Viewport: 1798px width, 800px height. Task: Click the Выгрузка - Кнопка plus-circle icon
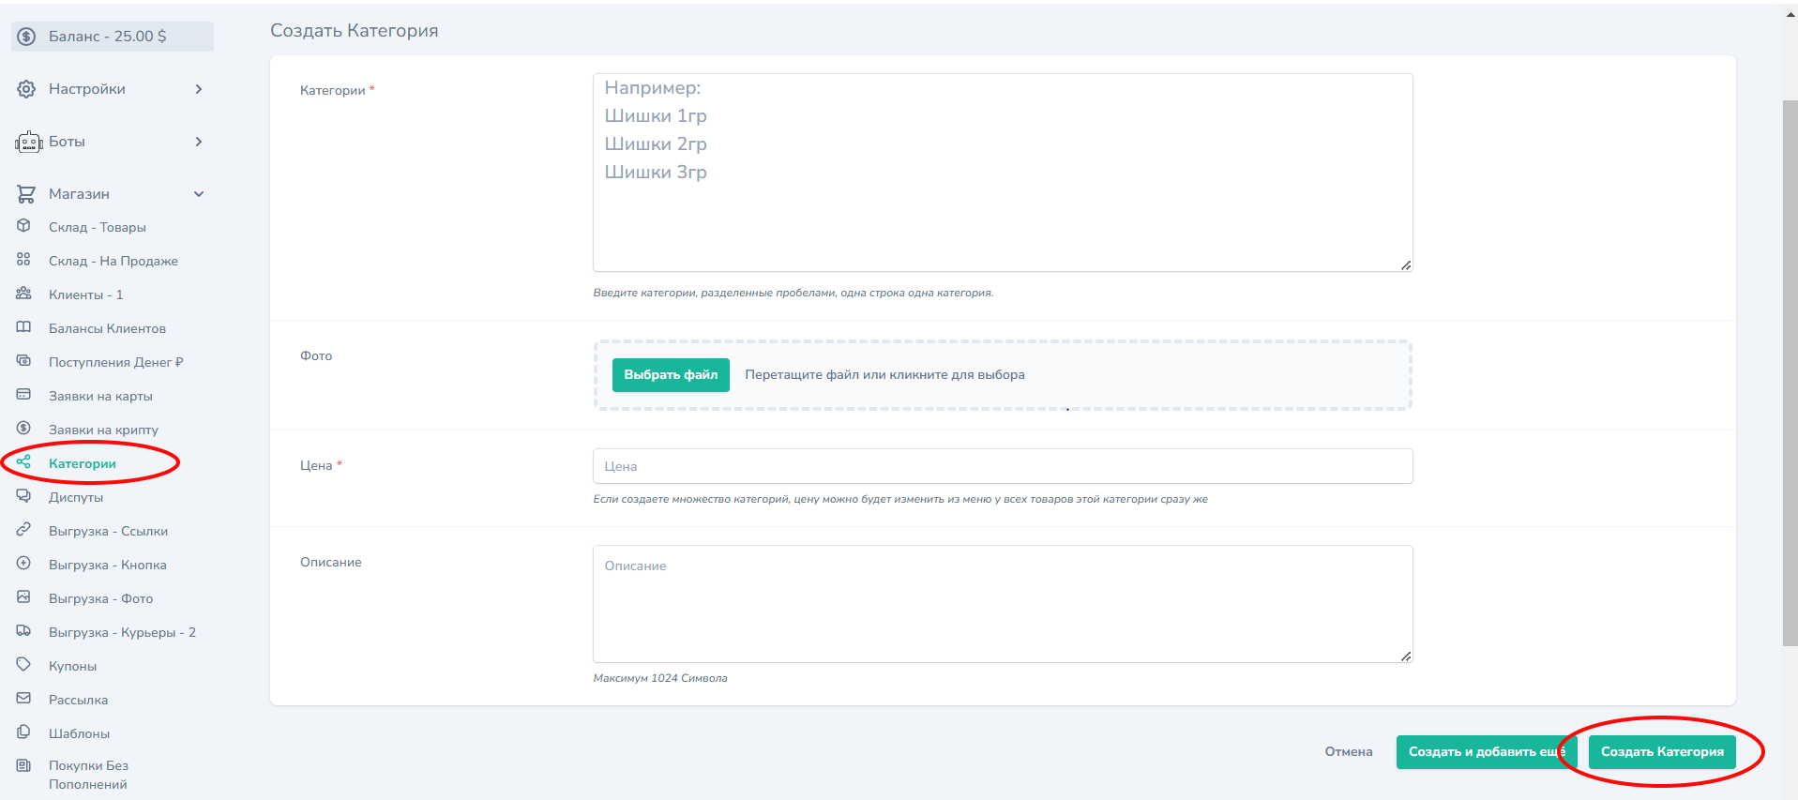pos(23,564)
